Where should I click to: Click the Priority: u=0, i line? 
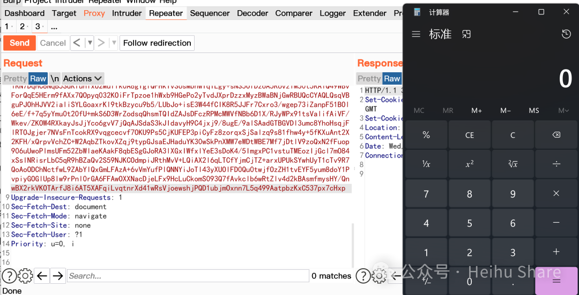tap(42, 244)
